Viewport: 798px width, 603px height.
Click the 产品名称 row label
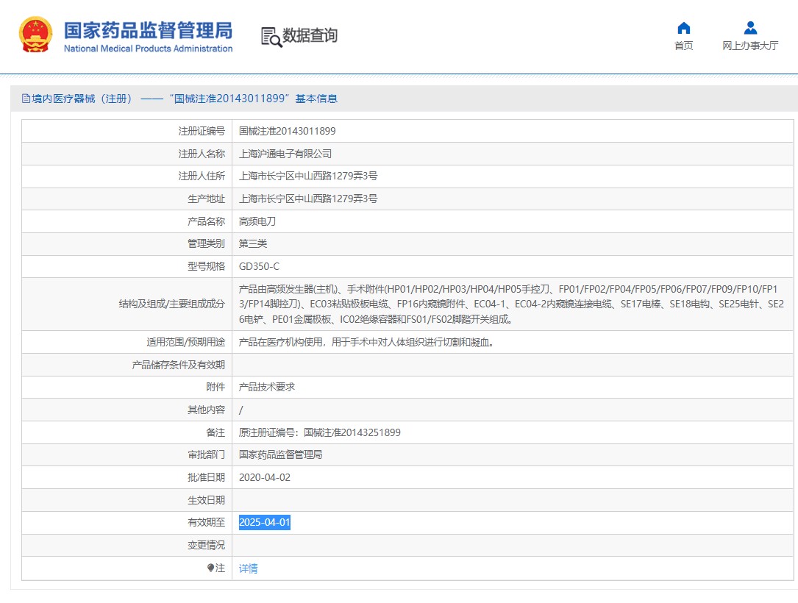click(206, 221)
